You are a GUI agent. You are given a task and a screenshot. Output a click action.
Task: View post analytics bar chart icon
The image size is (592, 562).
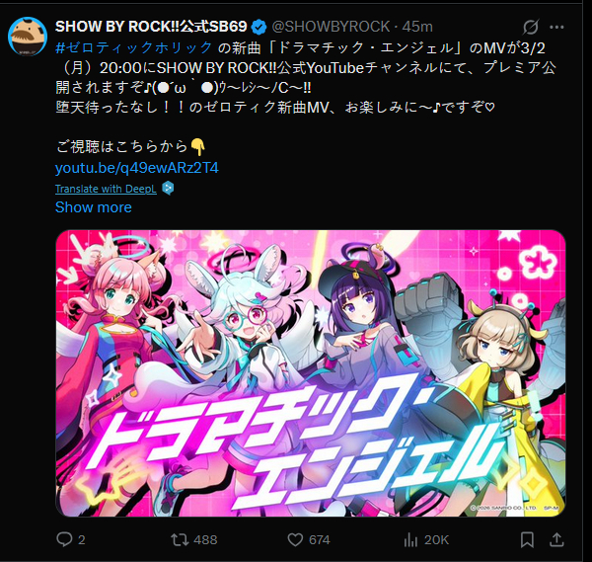pos(410,539)
